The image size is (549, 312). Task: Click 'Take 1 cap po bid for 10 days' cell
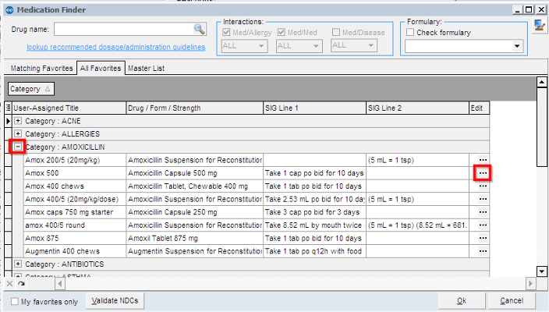pos(314,173)
